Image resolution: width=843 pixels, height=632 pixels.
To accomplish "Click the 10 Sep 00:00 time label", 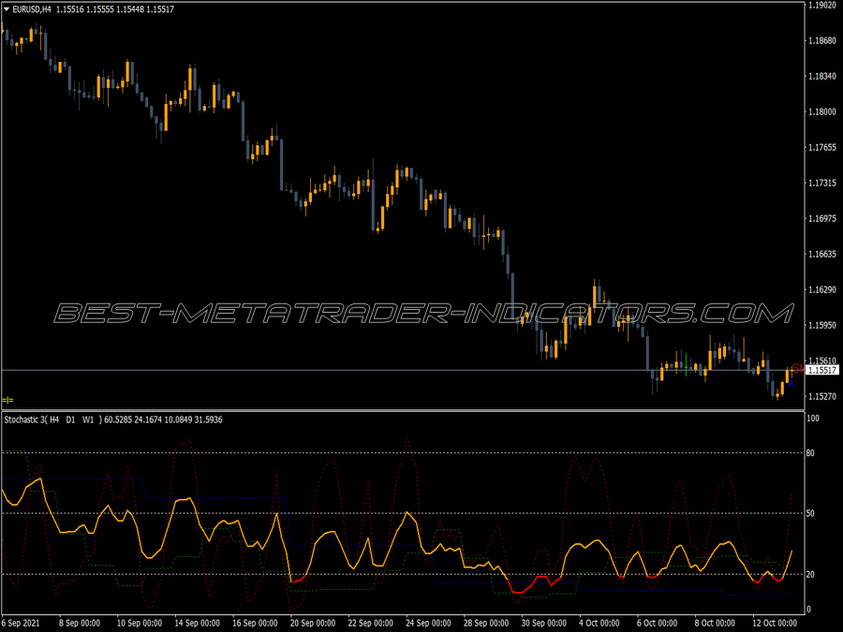I will pyautogui.click(x=140, y=623).
